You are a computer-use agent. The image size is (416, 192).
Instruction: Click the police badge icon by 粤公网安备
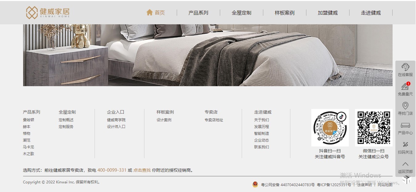point(255,184)
